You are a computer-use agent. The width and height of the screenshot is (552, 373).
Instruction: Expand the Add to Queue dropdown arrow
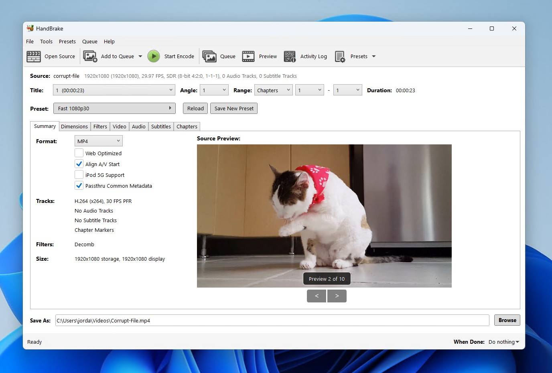[140, 57]
